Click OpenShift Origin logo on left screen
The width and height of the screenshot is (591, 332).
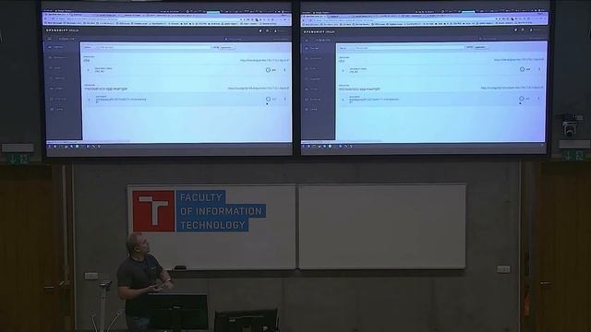click(x=62, y=30)
